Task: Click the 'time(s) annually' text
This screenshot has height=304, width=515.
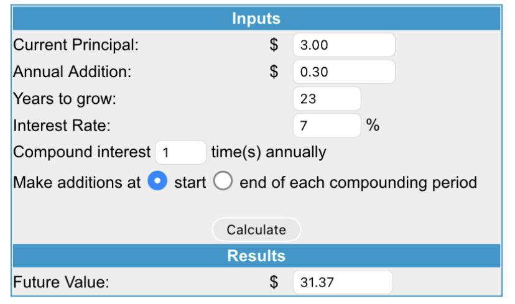Action: pos(269,152)
